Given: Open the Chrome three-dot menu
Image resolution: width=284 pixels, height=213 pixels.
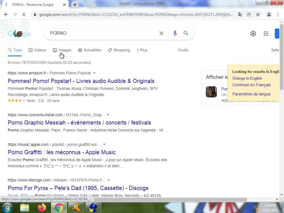Looking at the screenshot, I should click(x=278, y=14).
